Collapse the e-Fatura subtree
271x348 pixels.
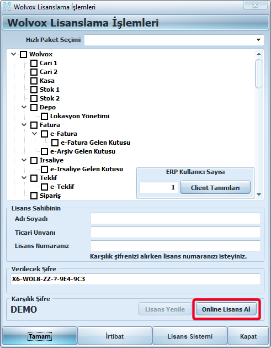(x=34, y=134)
